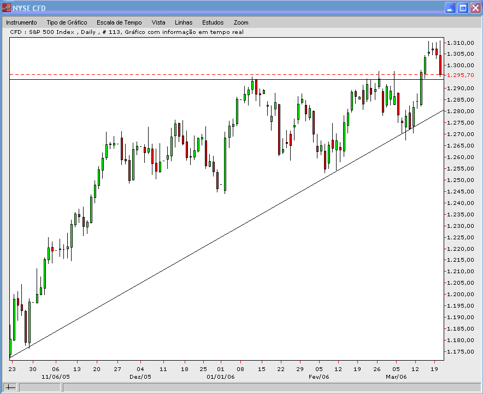Click the crosshair icon in status bar
The width and height of the screenshot is (483, 394).
click(10, 387)
